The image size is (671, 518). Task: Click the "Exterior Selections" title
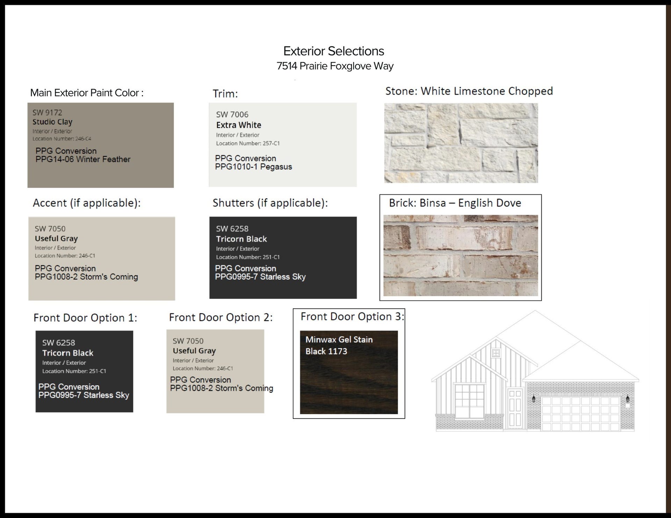pos(334,51)
